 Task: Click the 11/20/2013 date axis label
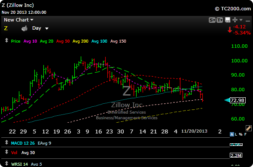click(194, 131)
